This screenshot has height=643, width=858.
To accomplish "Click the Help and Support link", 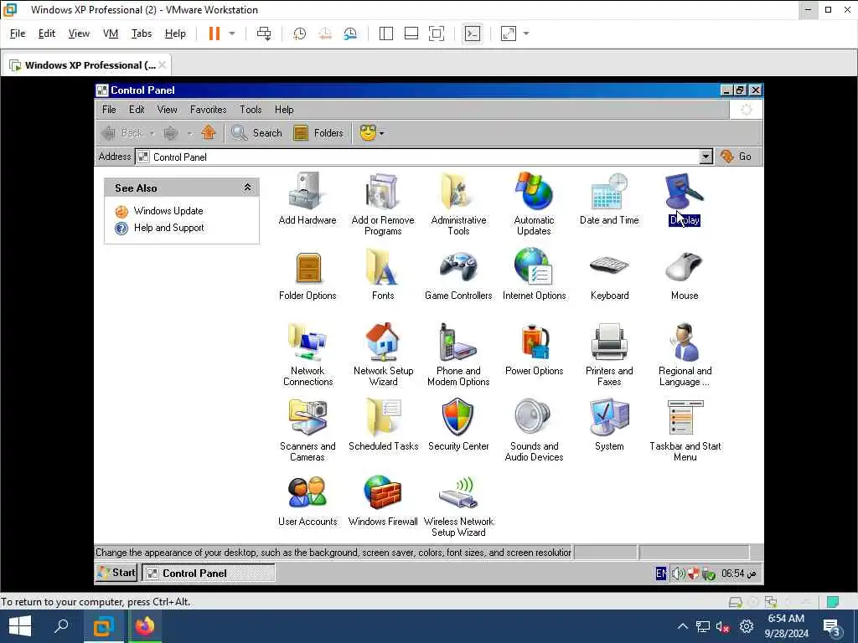I will (168, 228).
